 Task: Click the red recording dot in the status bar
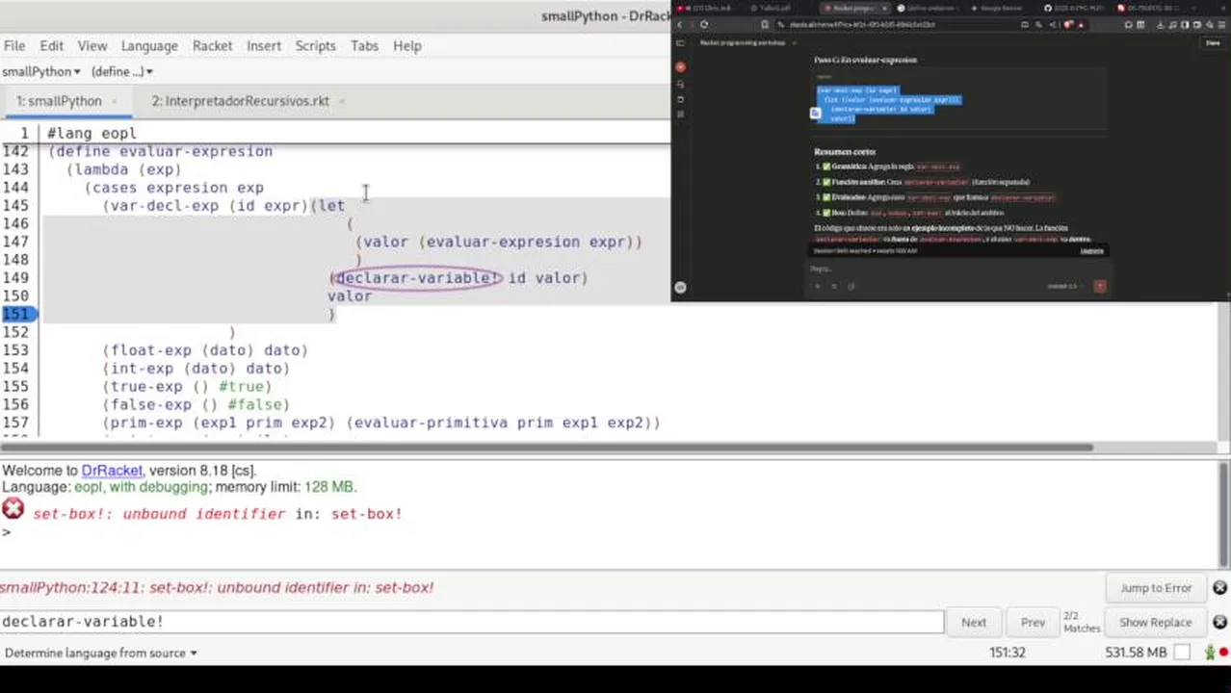1223,653
